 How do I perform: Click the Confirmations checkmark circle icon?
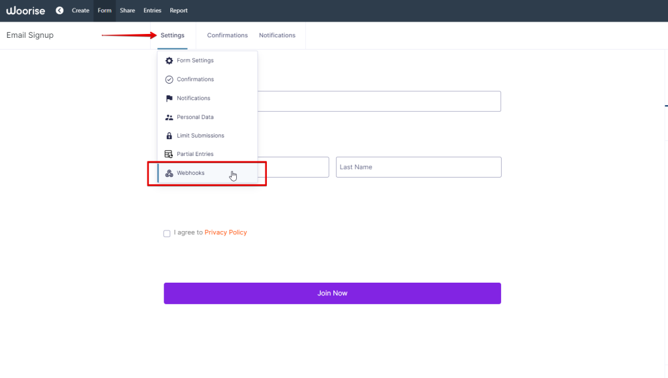point(169,80)
